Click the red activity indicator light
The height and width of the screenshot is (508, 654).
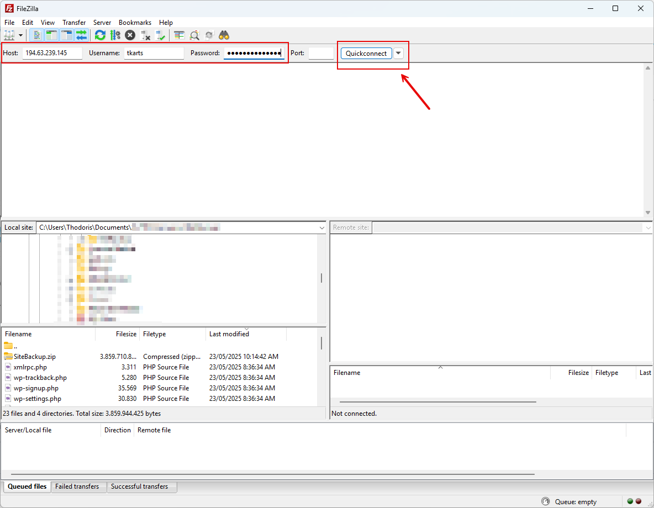click(x=639, y=501)
